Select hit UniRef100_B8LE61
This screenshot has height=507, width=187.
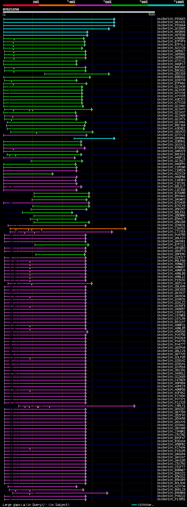click(x=171, y=212)
